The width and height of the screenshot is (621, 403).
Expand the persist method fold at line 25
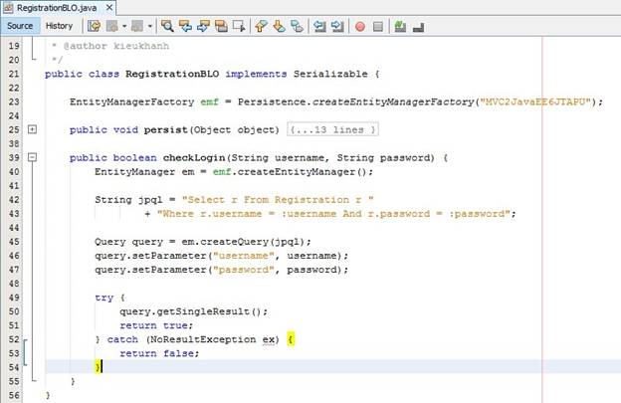[x=33, y=129]
